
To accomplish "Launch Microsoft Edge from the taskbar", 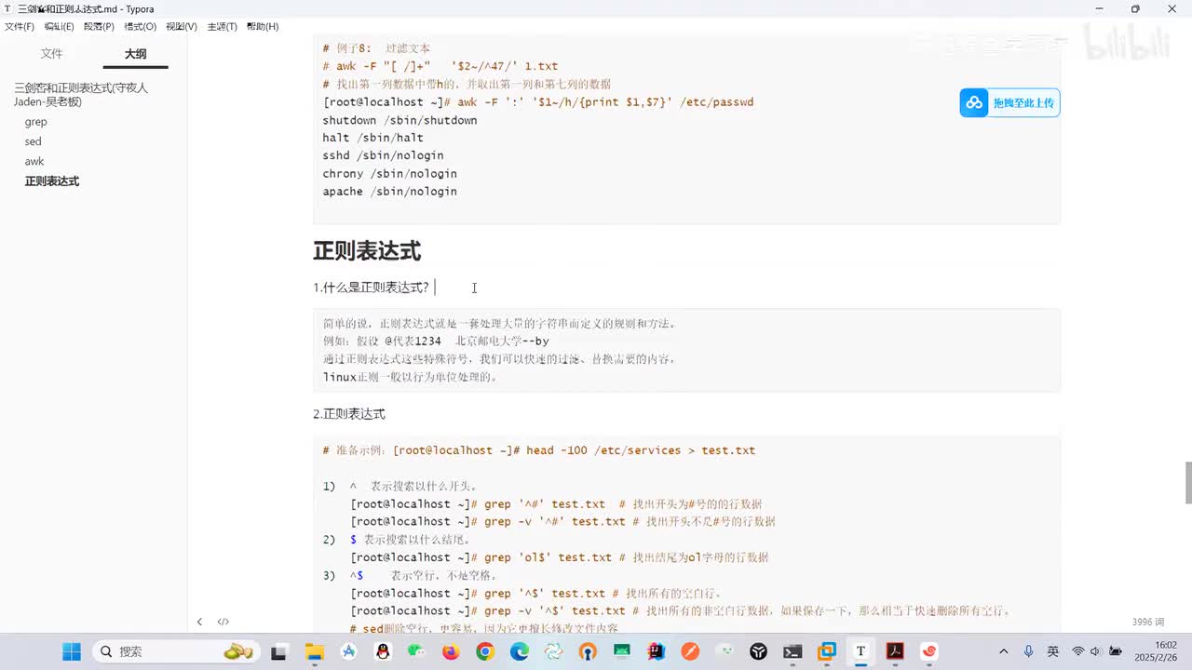I will pos(519,651).
